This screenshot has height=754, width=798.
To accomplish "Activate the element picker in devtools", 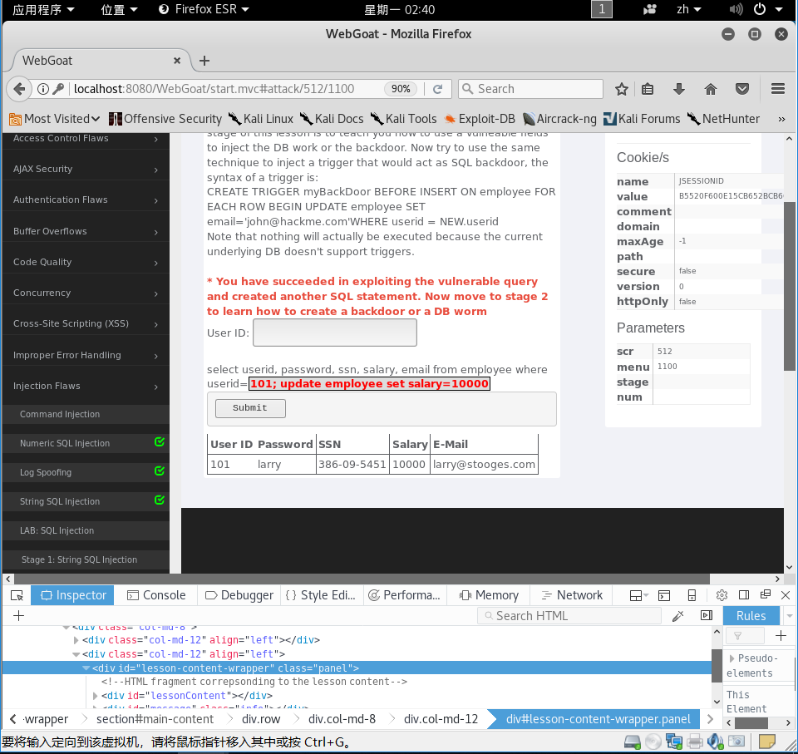I will click(x=17, y=595).
